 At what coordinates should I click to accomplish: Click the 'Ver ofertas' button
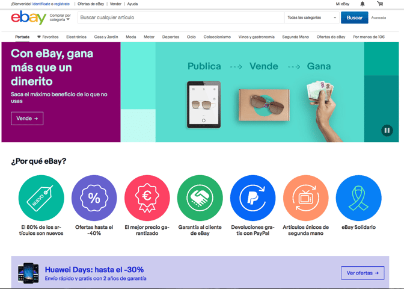pyautogui.click(x=363, y=273)
